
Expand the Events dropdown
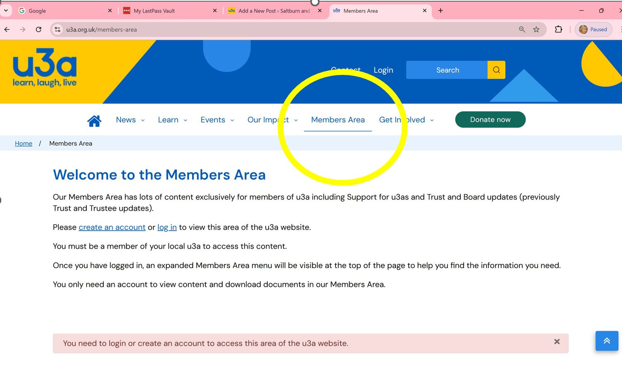216,120
